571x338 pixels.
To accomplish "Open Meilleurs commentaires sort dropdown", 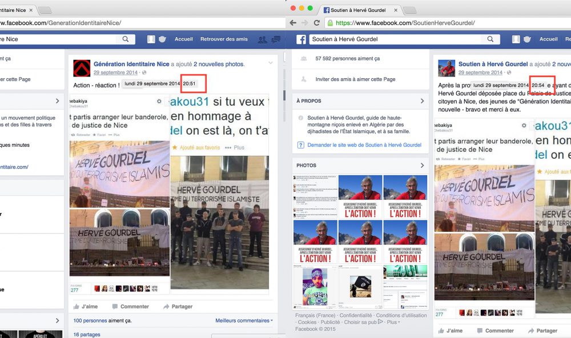I will [x=244, y=320].
